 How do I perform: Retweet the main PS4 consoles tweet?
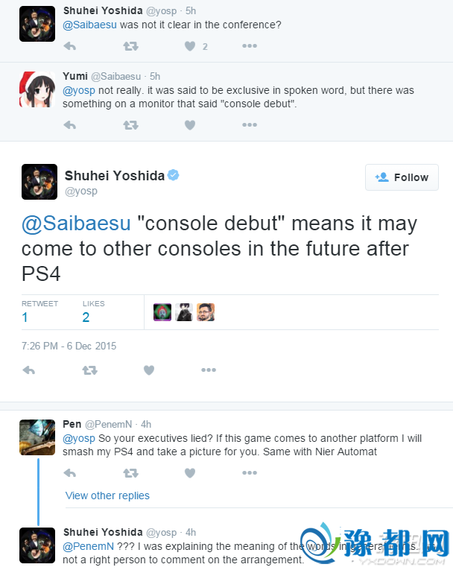coord(89,370)
